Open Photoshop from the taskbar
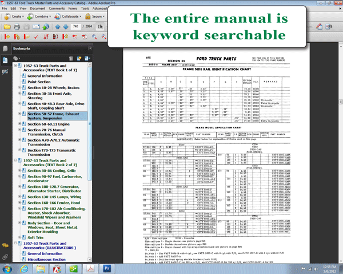Image resolution: width=343 pixels, height=274 pixels. pyautogui.click(x=107, y=268)
